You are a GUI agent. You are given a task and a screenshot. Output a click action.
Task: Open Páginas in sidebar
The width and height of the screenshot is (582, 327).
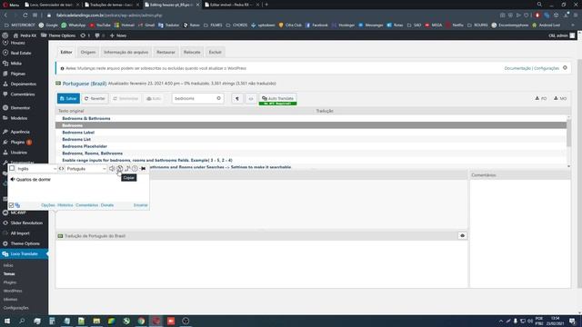(18, 74)
